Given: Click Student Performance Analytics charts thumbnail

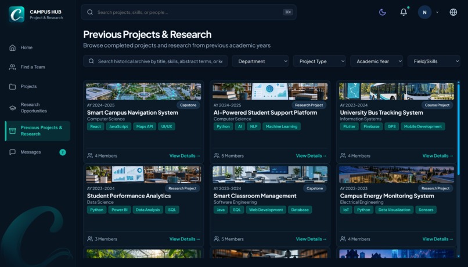Looking at the screenshot, I should (143, 175).
